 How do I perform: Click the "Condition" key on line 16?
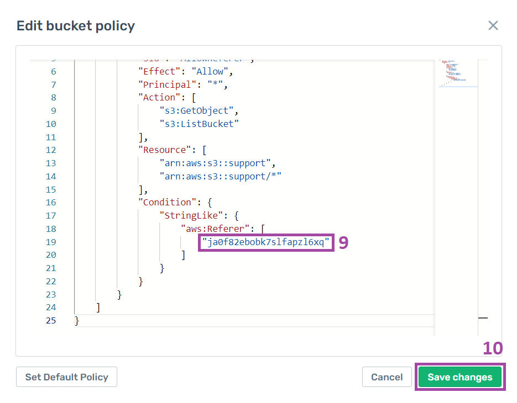(167, 203)
